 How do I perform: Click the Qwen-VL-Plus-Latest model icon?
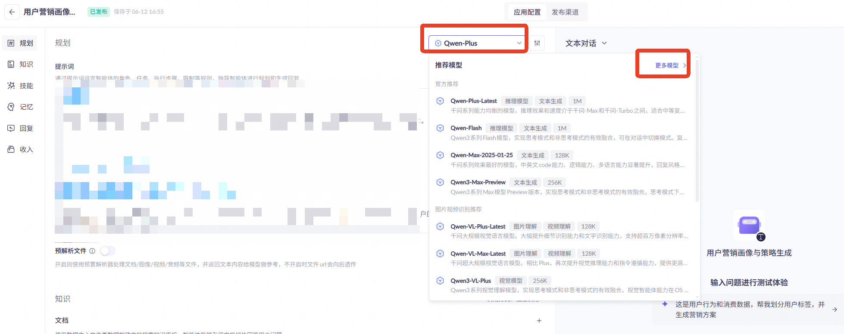(440, 226)
